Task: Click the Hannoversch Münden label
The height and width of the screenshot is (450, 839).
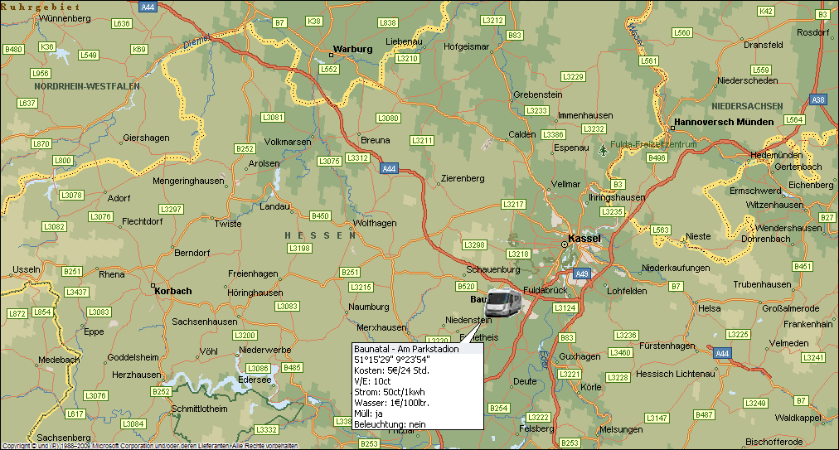Action: 724,122
